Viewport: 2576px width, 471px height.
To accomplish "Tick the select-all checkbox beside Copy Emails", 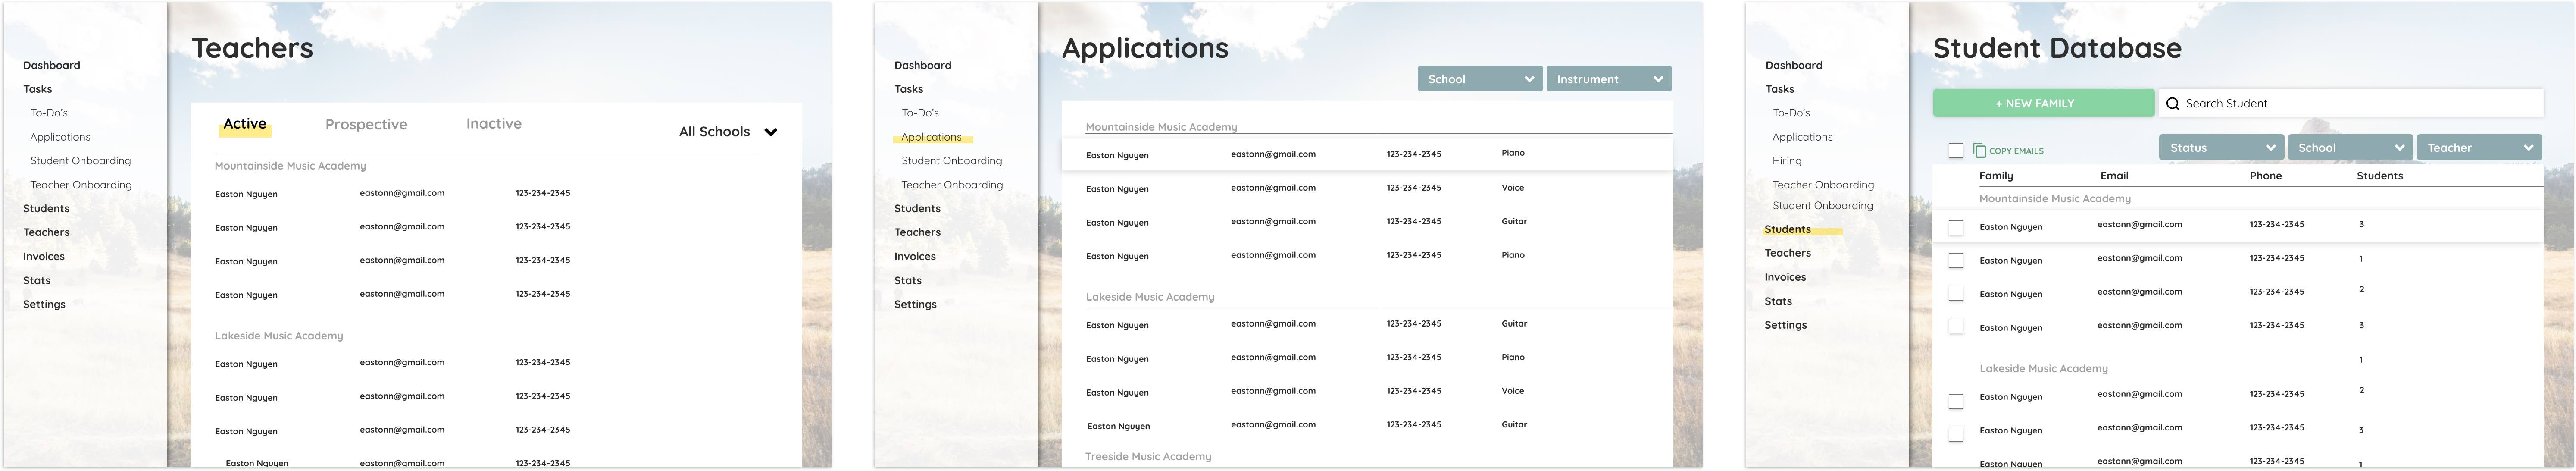I will 1956,151.
